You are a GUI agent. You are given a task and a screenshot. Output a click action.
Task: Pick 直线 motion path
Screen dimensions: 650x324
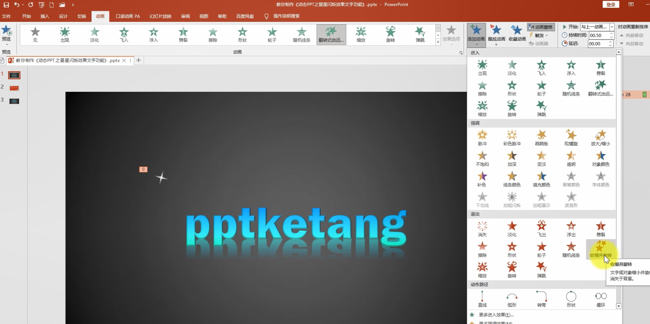[482, 299]
